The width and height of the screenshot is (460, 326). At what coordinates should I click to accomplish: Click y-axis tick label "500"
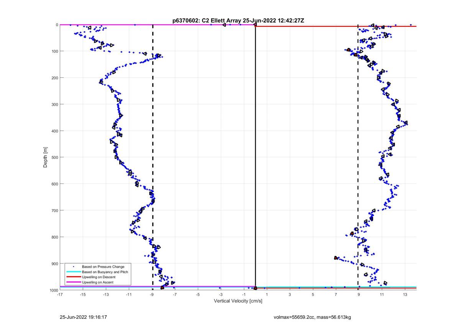pos(54,157)
